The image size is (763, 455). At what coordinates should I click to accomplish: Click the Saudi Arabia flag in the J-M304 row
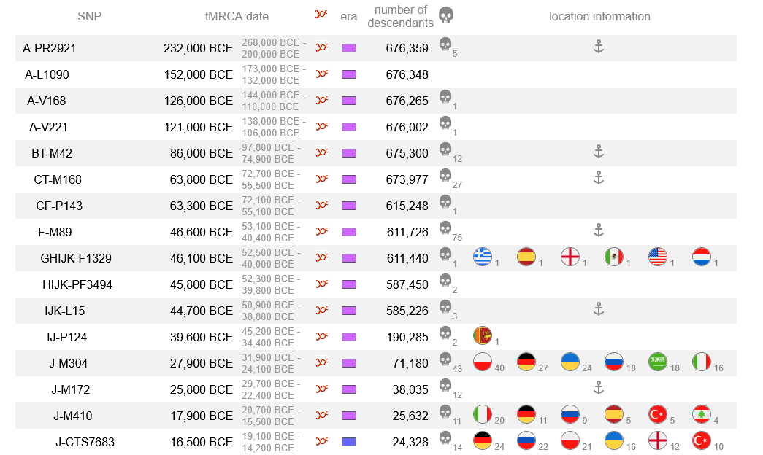pos(658,362)
